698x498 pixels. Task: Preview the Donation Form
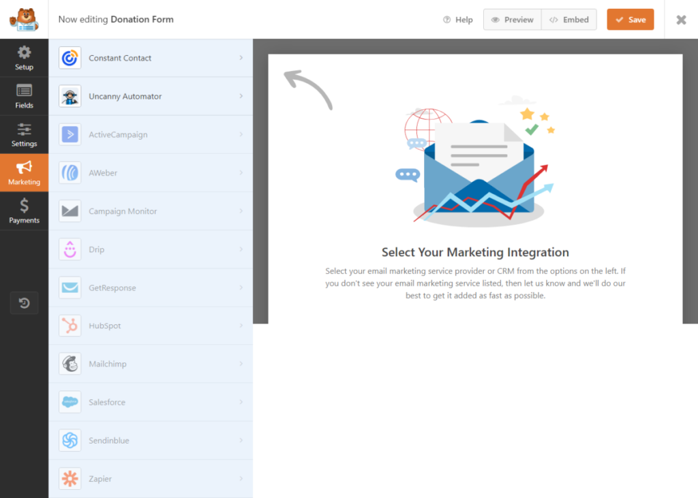pos(512,19)
